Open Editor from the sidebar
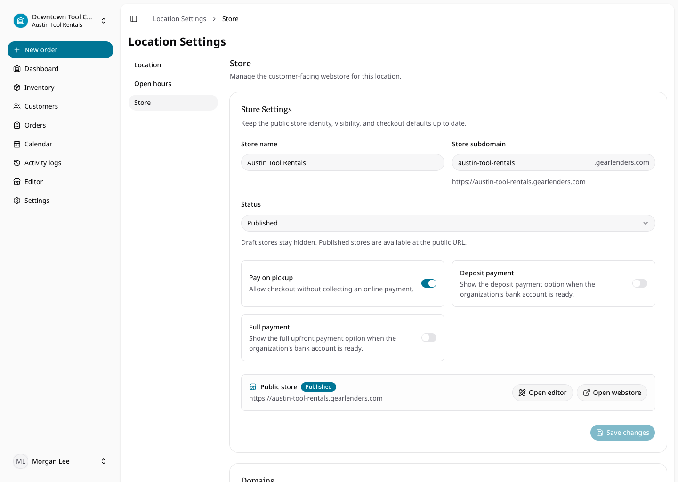Image resolution: width=678 pixels, height=482 pixels. tap(60, 182)
